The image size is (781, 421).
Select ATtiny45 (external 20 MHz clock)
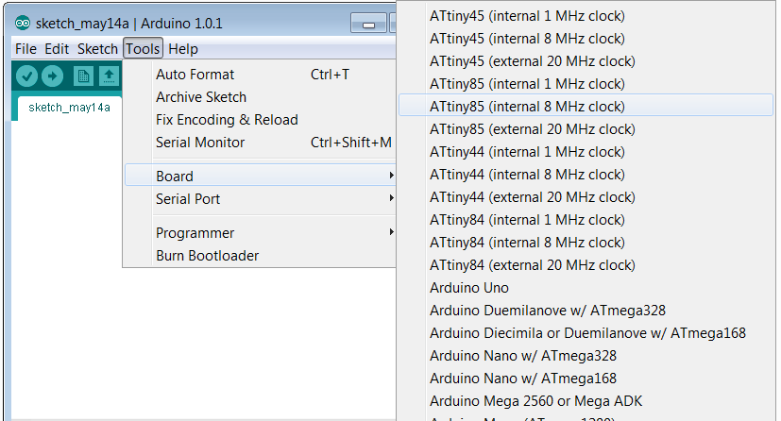[x=586, y=61]
